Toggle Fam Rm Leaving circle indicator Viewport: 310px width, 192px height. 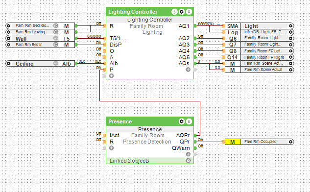(x=56, y=32)
